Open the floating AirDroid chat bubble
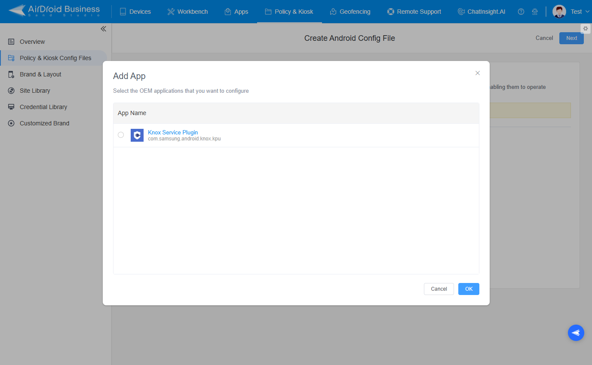The height and width of the screenshot is (365, 592). 576,333
